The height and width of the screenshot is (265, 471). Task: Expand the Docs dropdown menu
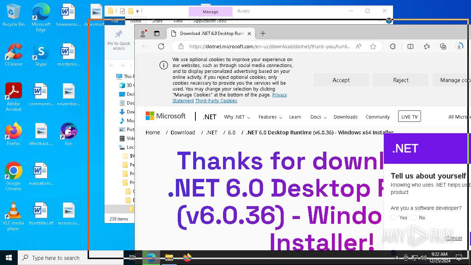318,117
